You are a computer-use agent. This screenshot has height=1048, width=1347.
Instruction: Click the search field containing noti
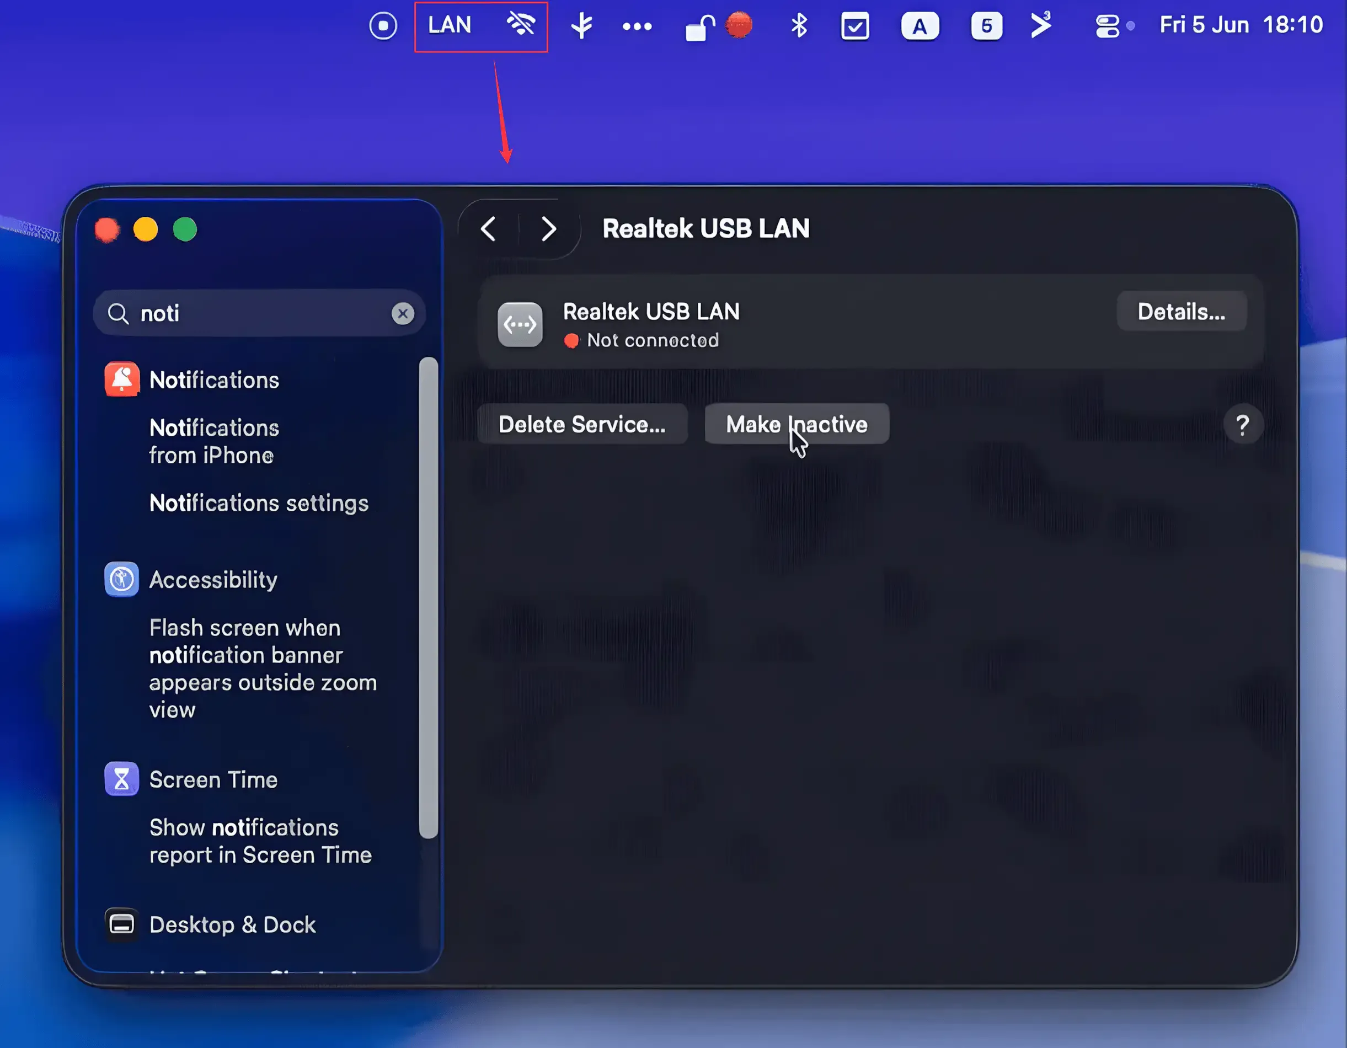[x=260, y=313]
